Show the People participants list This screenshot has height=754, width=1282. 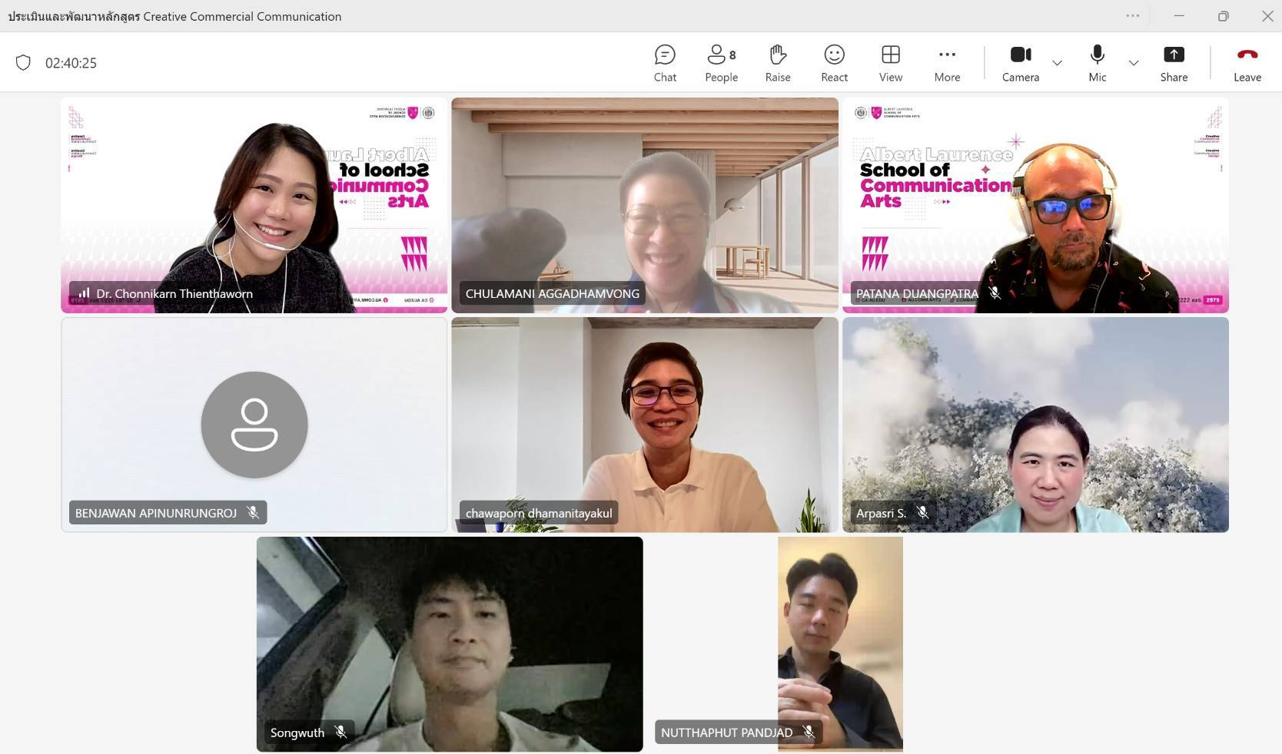(x=721, y=63)
